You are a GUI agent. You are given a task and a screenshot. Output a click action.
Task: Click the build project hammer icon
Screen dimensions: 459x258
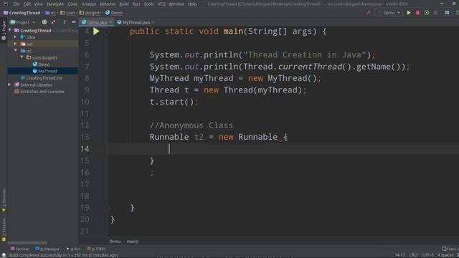click(368, 13)
